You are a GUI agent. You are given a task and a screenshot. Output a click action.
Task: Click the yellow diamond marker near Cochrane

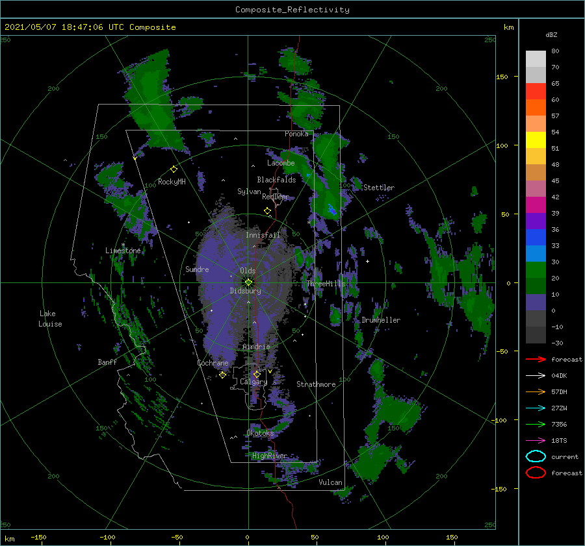[x=222, y=375]
